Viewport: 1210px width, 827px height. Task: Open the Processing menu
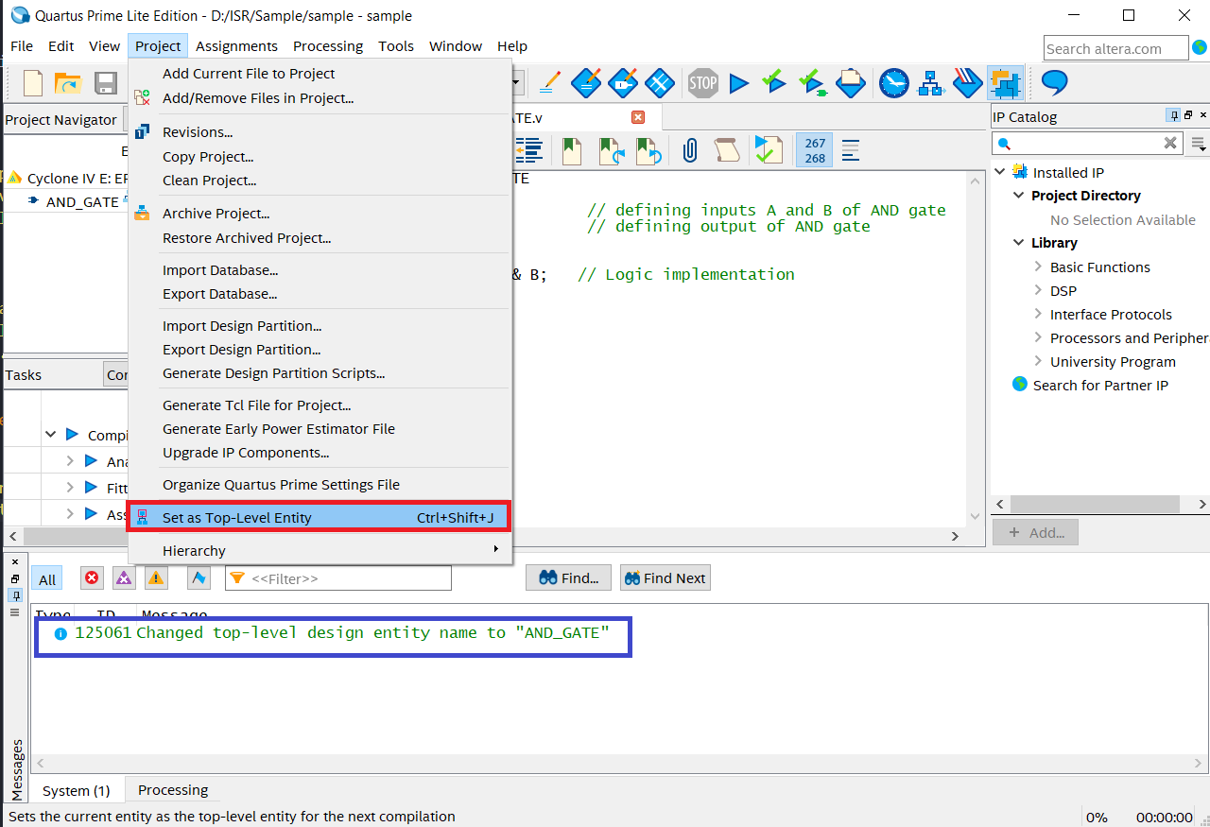(328, 46)
